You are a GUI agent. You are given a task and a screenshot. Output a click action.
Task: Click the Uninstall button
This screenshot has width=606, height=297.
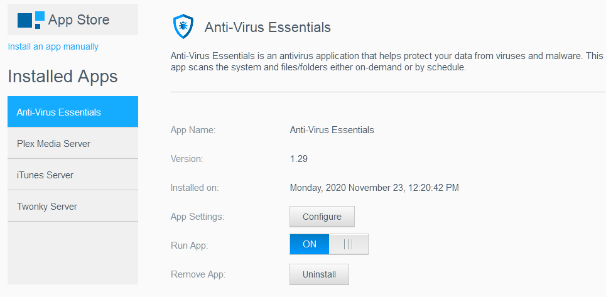click(x=319, y=274)
